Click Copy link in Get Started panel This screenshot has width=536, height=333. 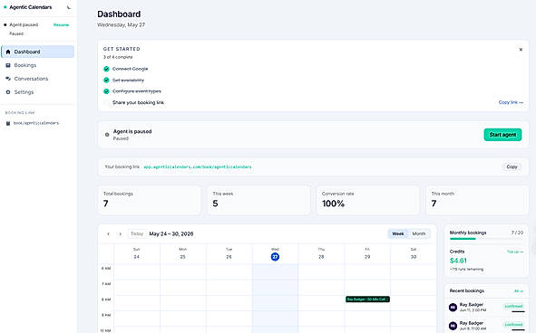click(x=511, y=102)
